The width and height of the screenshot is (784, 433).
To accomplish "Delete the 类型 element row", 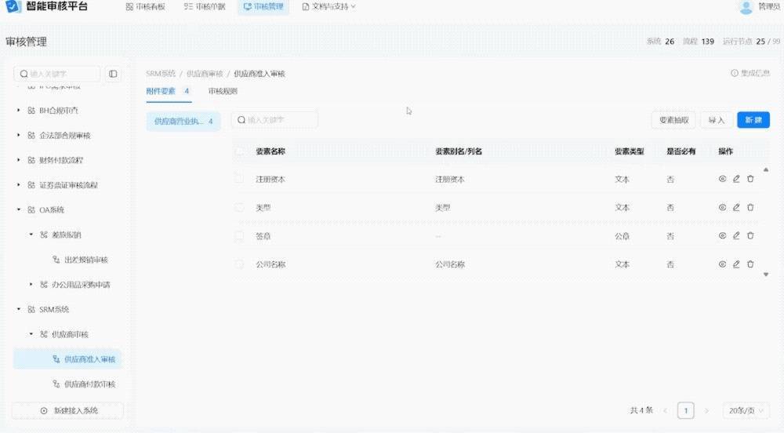I will [x=750, y=208].
